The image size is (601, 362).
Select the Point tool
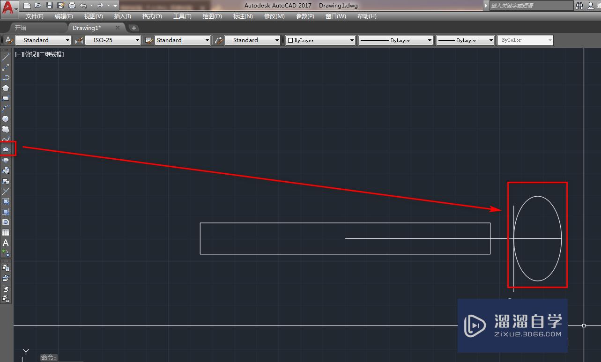6,191
